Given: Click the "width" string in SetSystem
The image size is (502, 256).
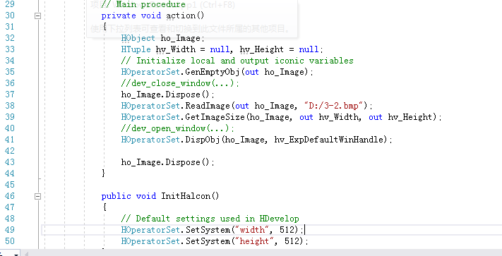Looking at the screenshot, I should pyautogui.click(x=252, y=230).
